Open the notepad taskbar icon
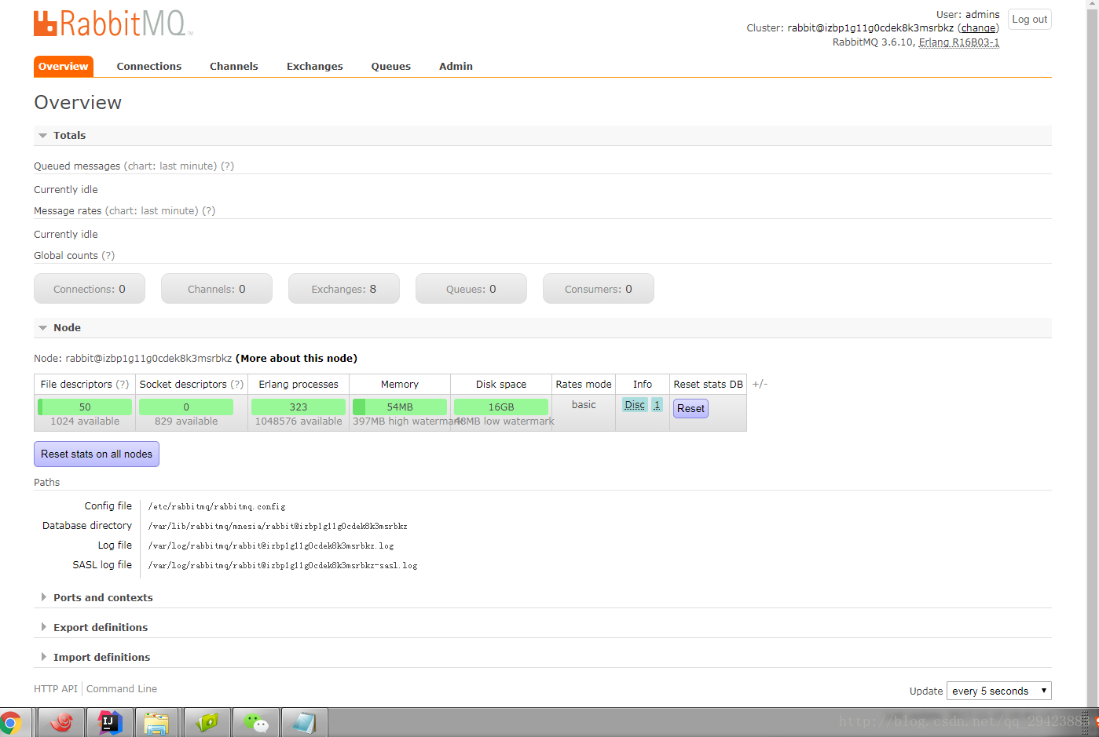Screen dimensions: 1099x737 pos(304,722)
